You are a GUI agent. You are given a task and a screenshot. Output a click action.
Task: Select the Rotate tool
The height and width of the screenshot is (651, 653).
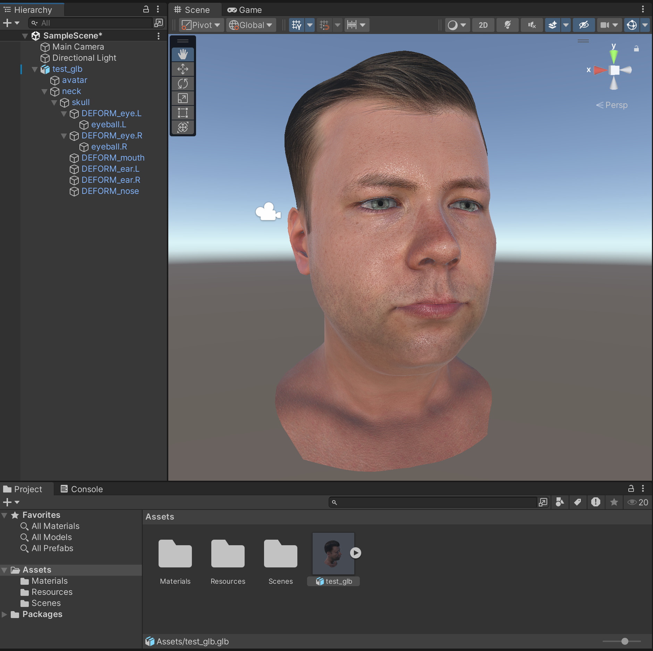(x=183, y=83)
